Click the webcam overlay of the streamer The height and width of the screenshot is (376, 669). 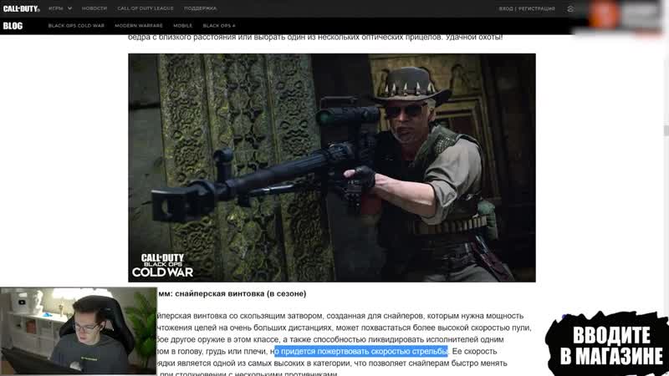click(x=79, y=331)
